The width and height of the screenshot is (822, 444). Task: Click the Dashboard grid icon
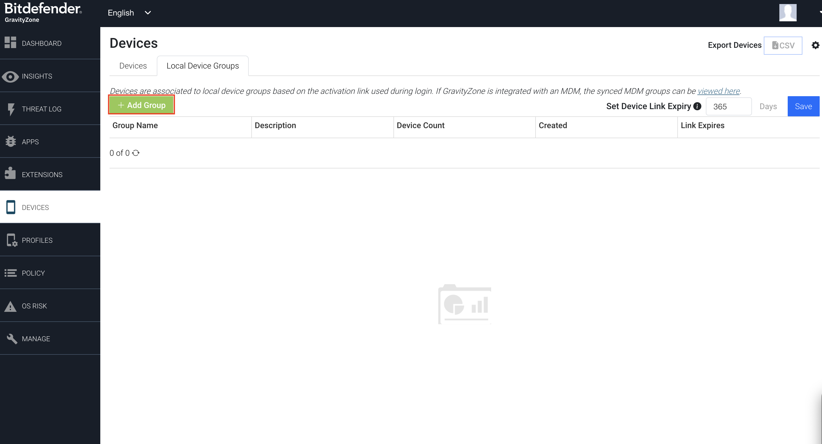(10, 42)
